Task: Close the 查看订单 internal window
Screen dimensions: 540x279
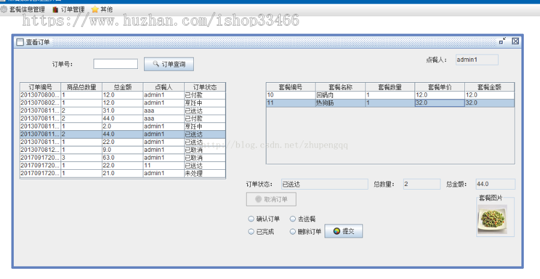Action: (x=515, y=41)
